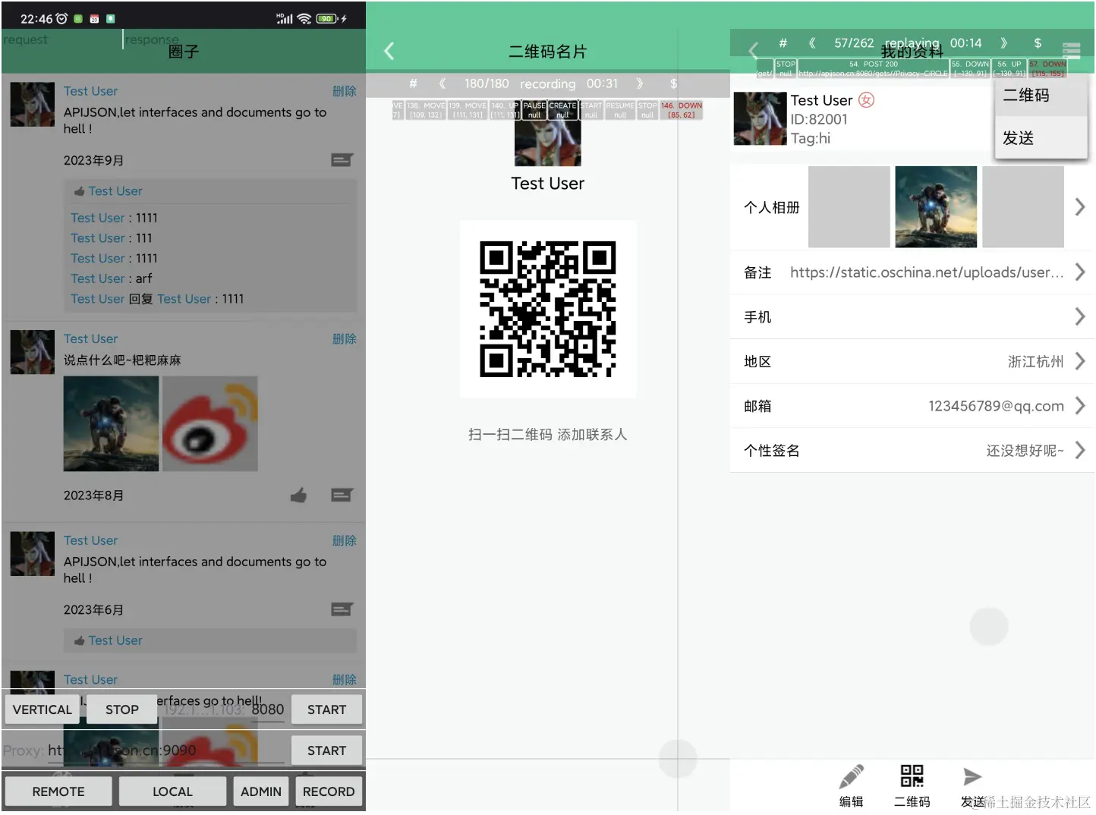Step back with 《 on replaying bar

pos(811,43)
